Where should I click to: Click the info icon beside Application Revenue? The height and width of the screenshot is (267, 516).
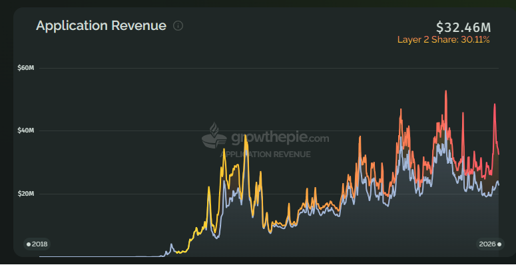pyautogui.click(x=178, y=26)
